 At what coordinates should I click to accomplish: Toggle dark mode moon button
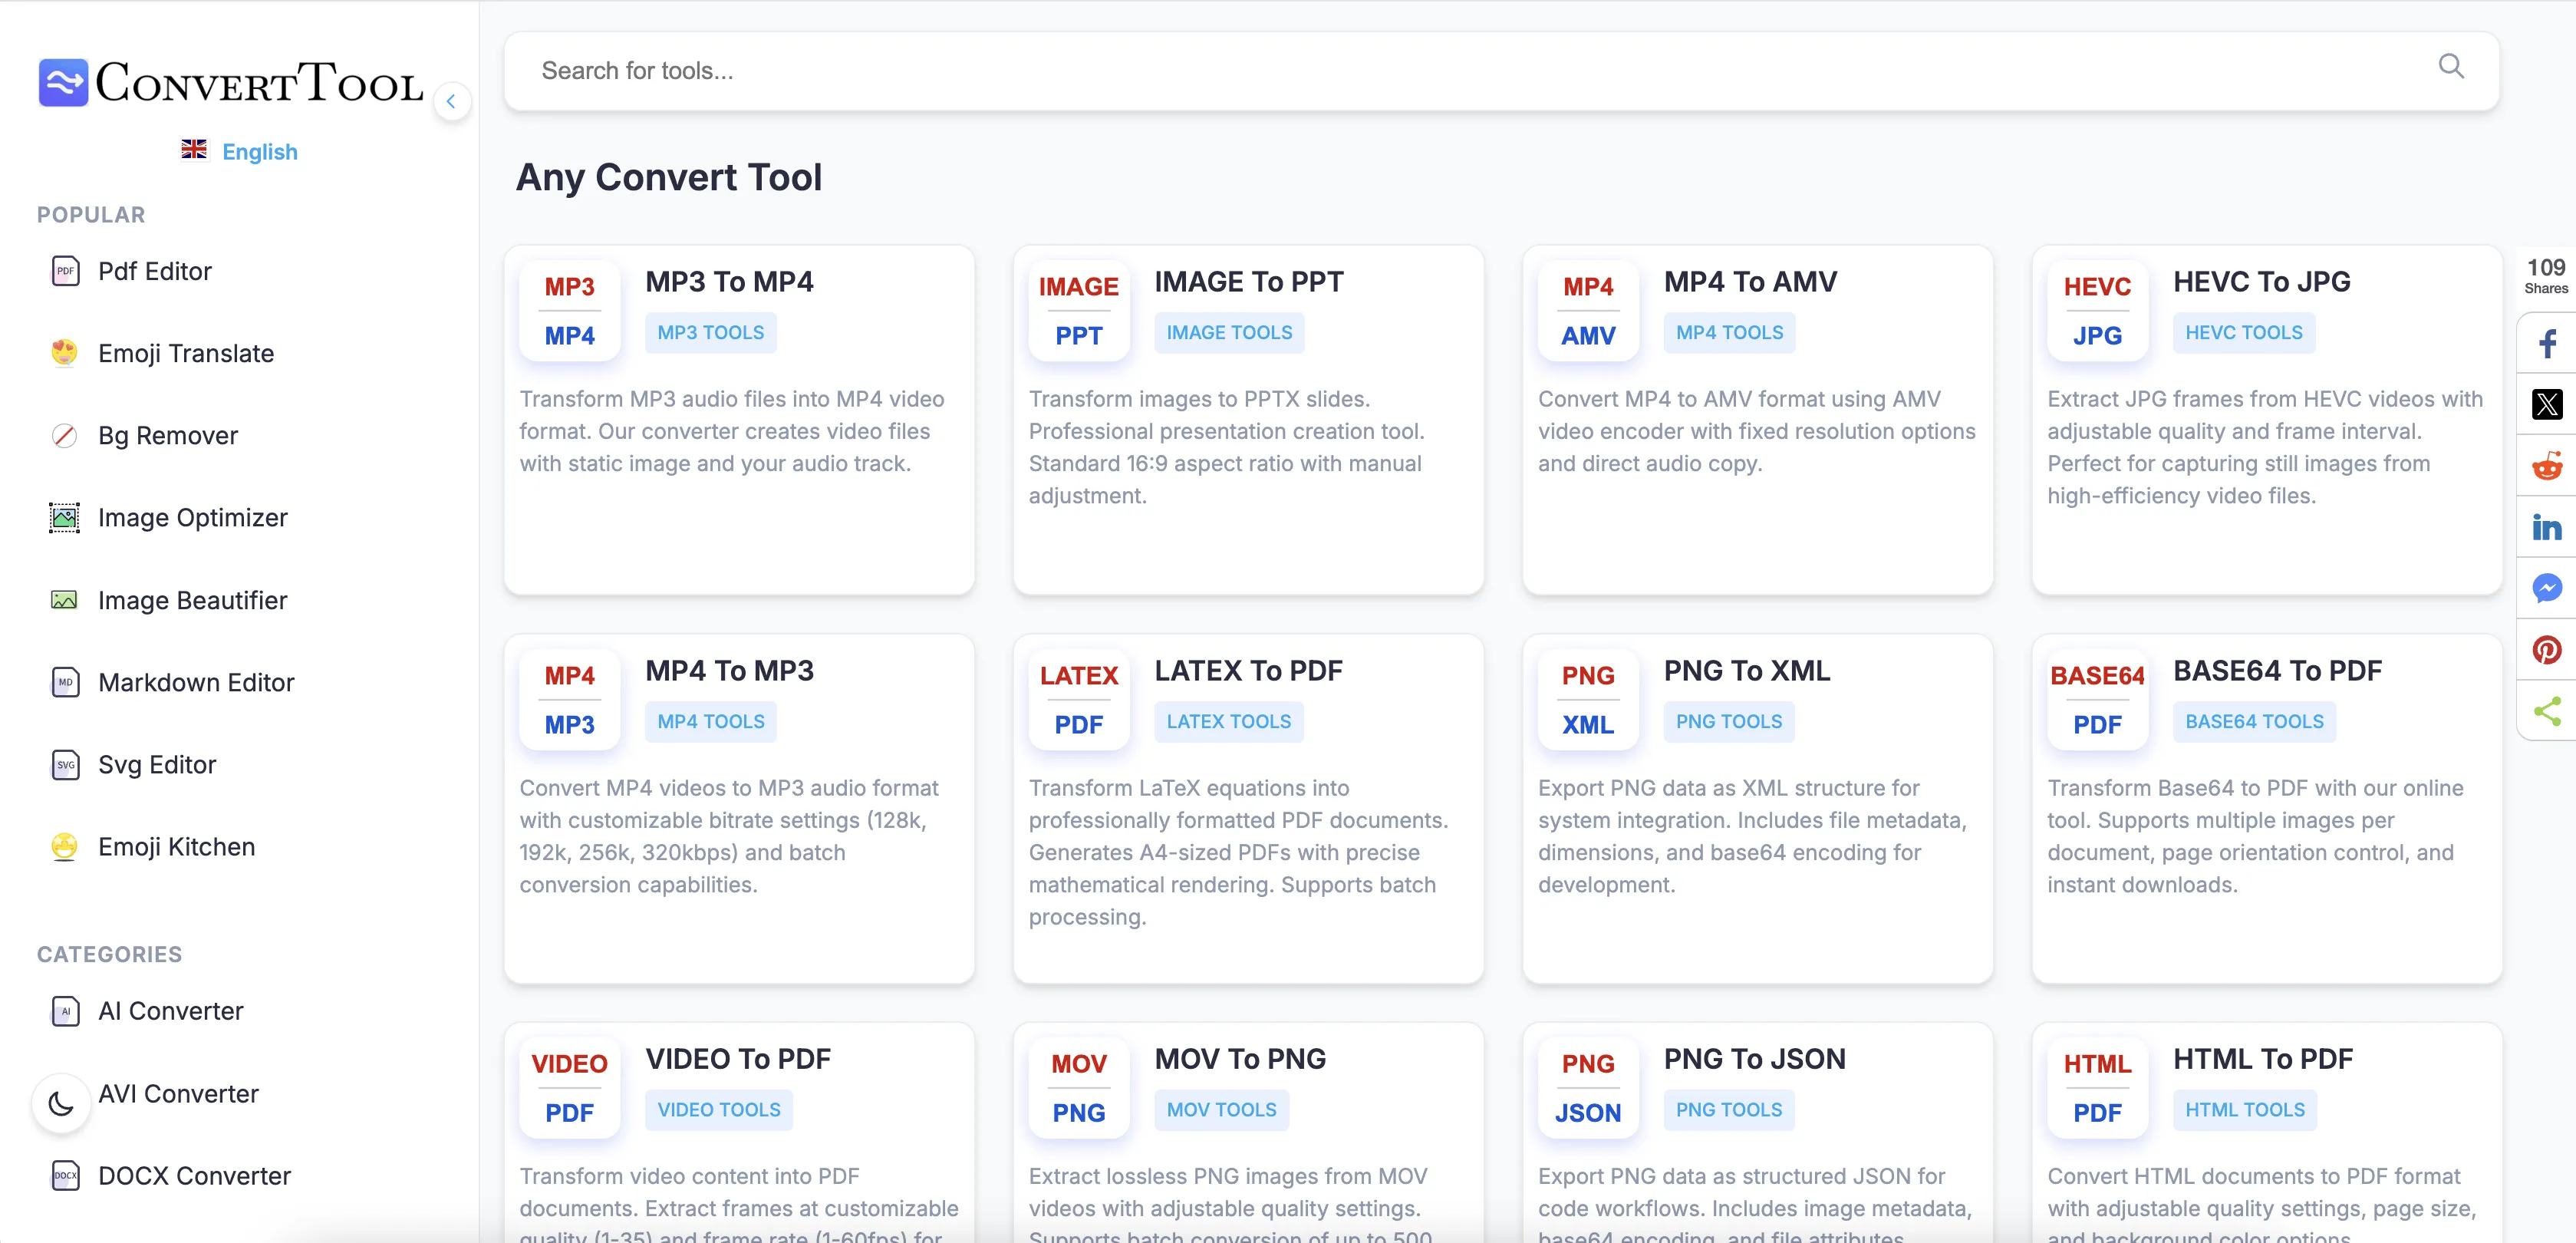click(62, 1103)
